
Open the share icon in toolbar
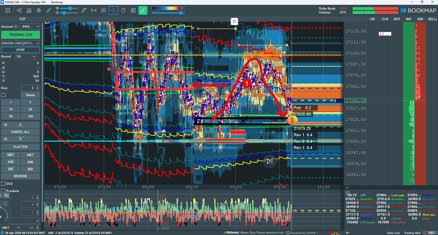click(x=19, y=11)
